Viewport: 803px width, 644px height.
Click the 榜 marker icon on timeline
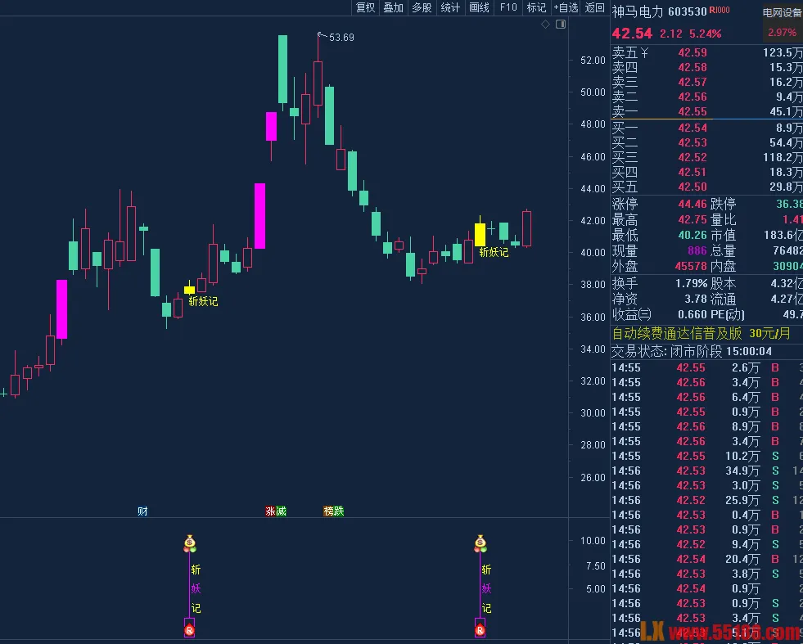[x=329, y=511]
